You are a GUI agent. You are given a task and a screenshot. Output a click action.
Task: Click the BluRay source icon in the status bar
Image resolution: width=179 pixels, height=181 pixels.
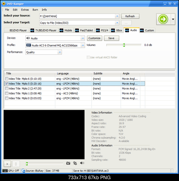[23, 171]
